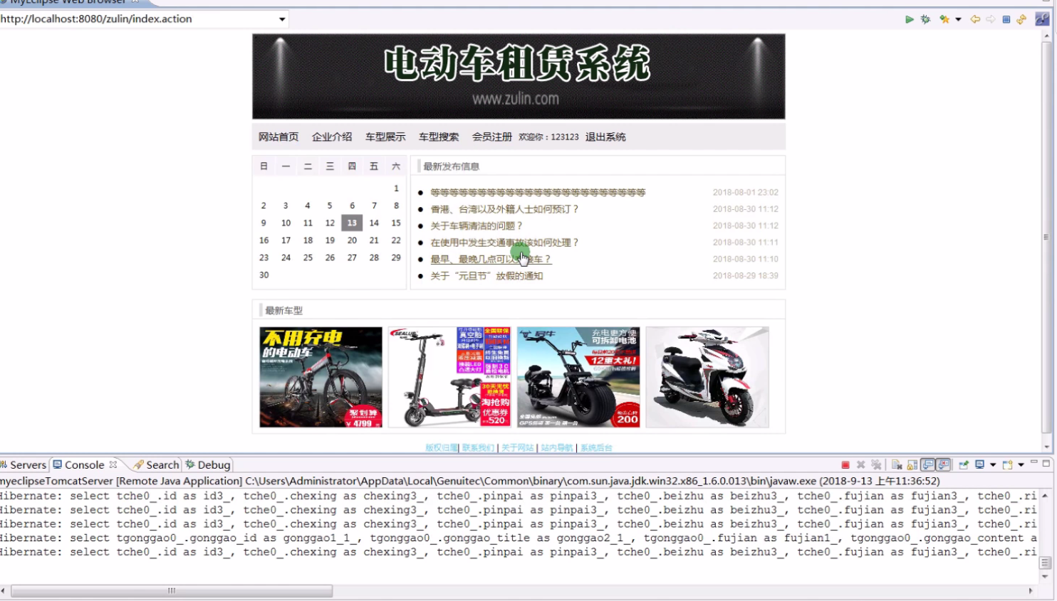Viewport: 1057px width, 601px height.
Task: Click the Display Selected Console monitor icon
Action: (x=980, y=465)
